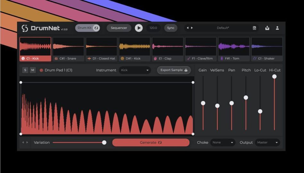
Task: Go to next variation with right arrow
Action: [x=27, y=142]
